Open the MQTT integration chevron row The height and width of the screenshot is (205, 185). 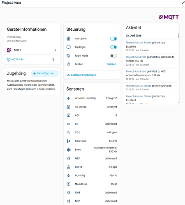[32, 50]
